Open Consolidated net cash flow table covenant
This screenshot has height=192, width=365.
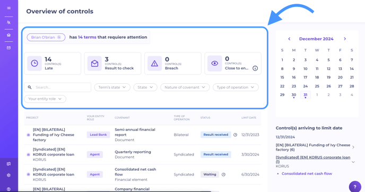click(135, 172)
